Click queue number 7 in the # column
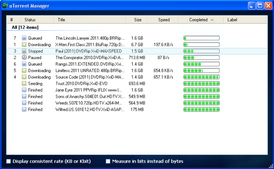 [x=15, y=38]
